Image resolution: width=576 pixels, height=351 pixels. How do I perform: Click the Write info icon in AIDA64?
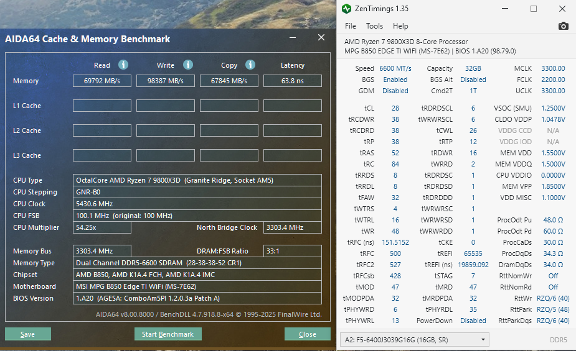(x=187, y=65)
